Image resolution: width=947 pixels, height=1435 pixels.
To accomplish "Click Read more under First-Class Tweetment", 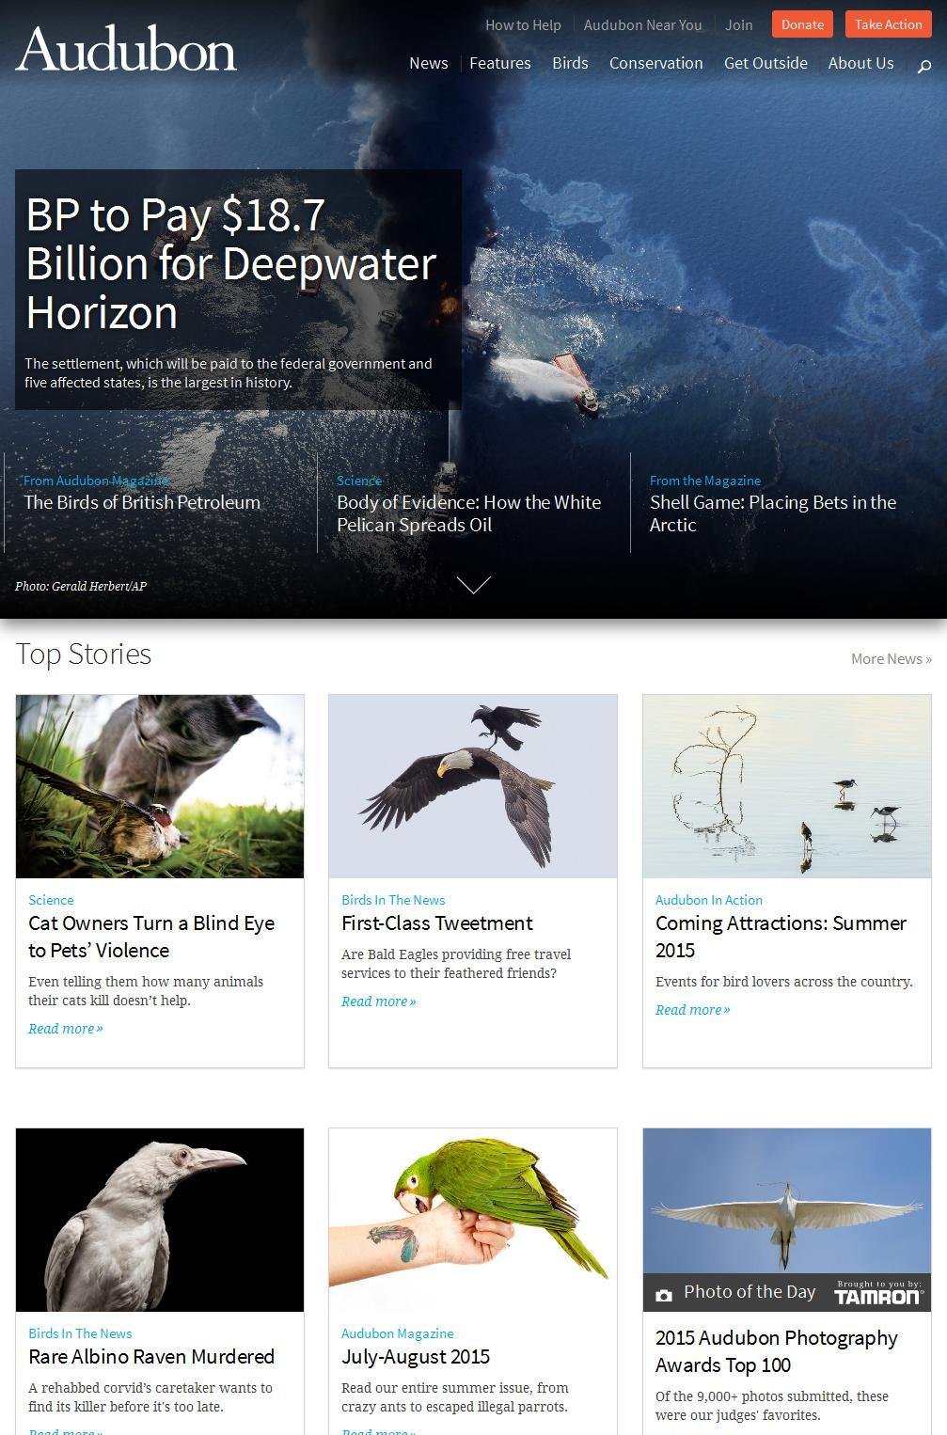I will coord(378,1001).
